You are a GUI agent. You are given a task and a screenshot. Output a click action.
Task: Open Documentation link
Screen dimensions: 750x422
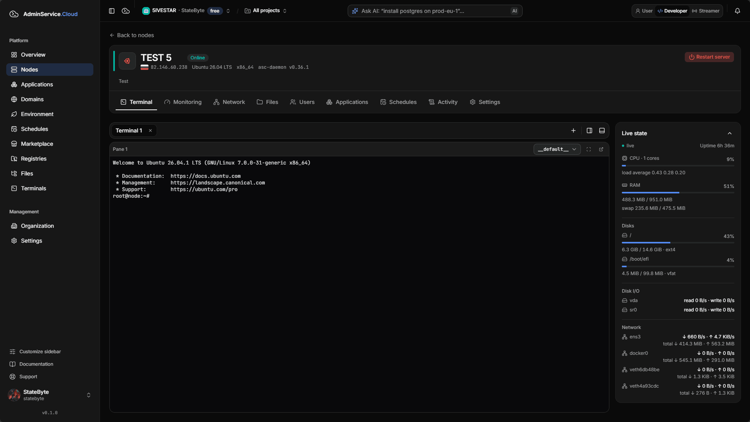[31, 364]
